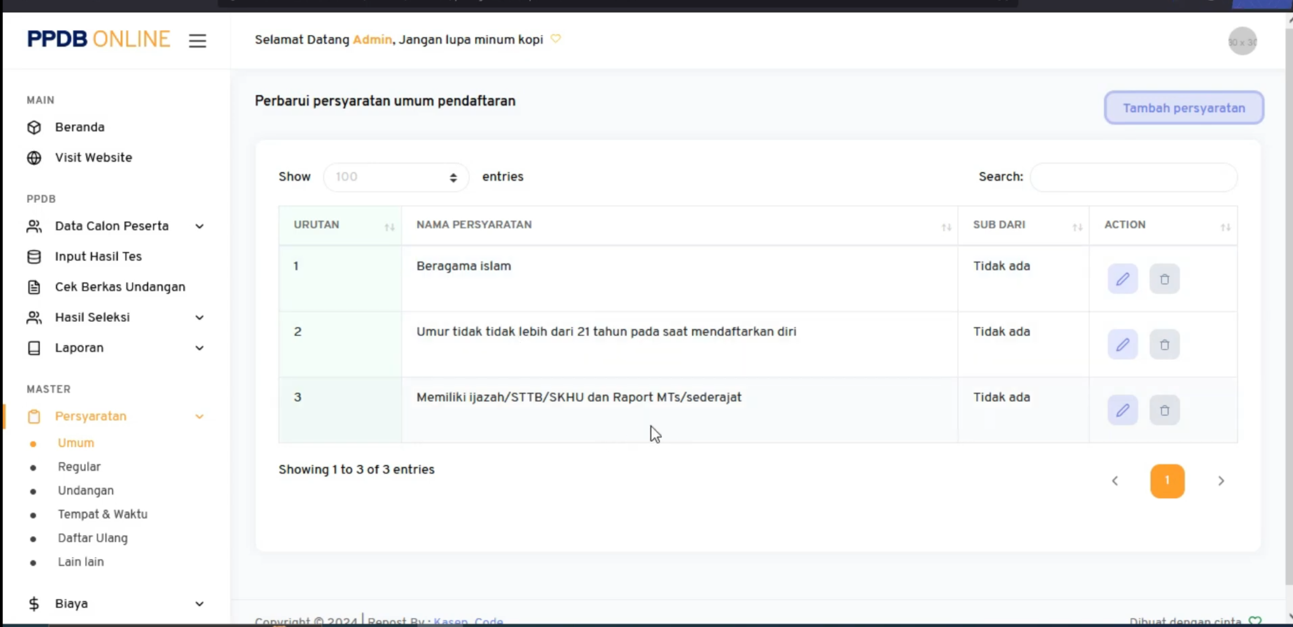The height and width of the screenshot is (627, 1293).
Task: Click the Biaya dollar sign icon
Action: click(x=34, y=604)
